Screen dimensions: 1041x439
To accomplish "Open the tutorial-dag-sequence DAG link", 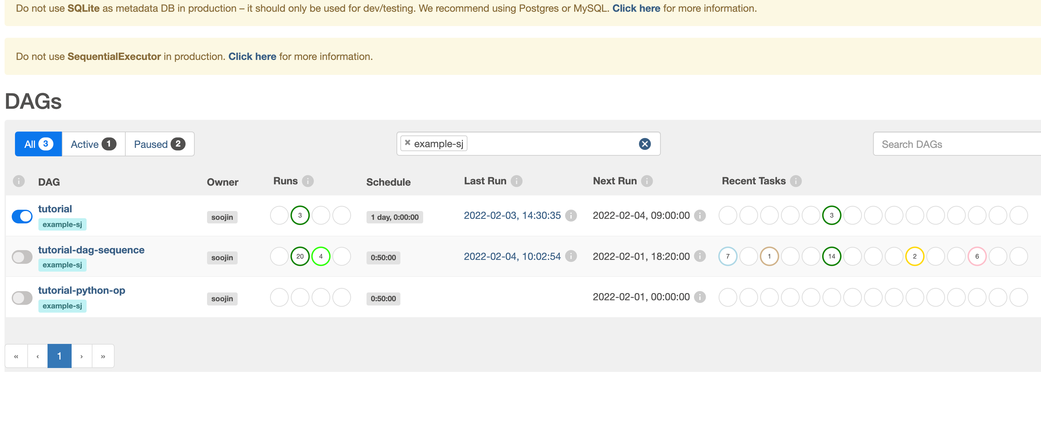I will pos(91,250).
